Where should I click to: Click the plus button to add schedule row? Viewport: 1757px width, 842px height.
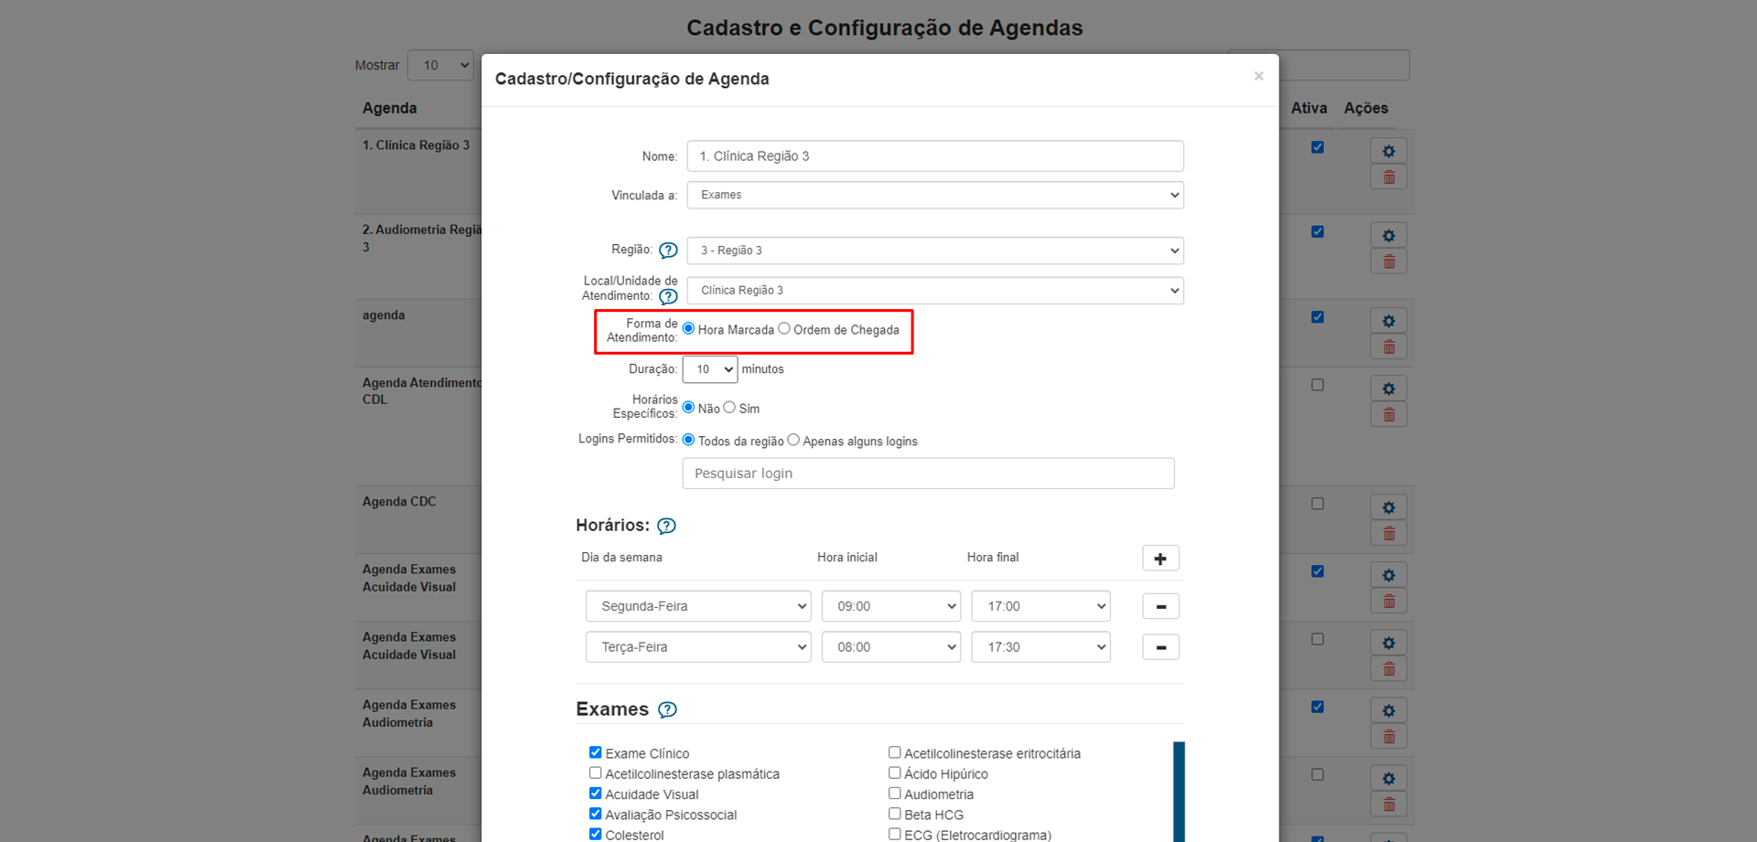tap(1159, 559)
